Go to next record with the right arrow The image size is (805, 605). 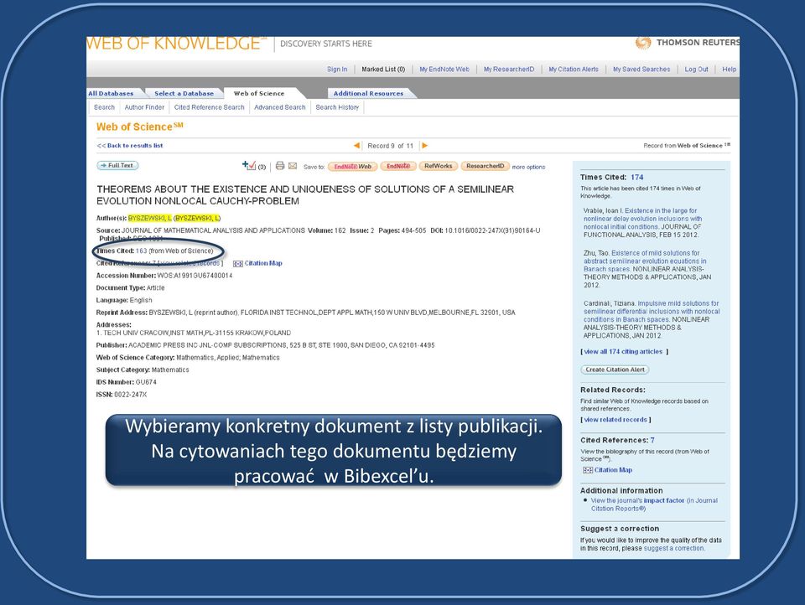[x=424, y=146]
